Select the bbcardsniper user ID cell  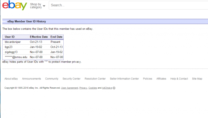[x=13, y=42]
